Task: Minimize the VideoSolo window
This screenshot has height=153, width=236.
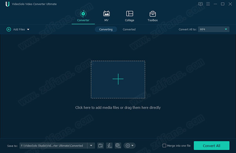Action: click(215, 4)
